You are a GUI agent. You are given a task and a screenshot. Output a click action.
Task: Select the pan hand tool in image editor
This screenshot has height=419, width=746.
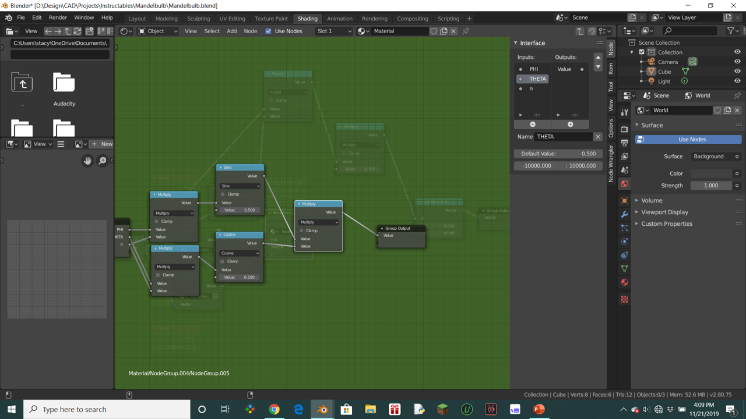[x=87, y=161]
